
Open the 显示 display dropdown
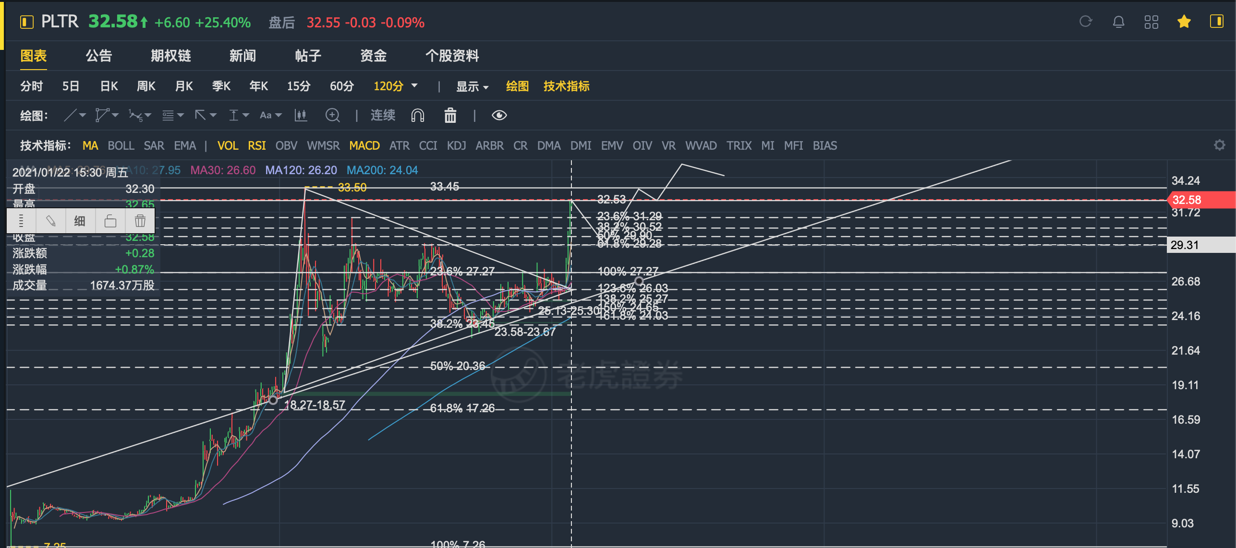tap(472, 87)
